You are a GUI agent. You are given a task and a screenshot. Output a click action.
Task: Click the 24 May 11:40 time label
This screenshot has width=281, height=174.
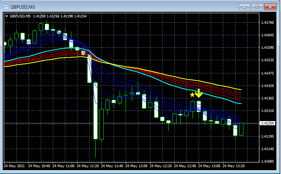tap(112, 166)
